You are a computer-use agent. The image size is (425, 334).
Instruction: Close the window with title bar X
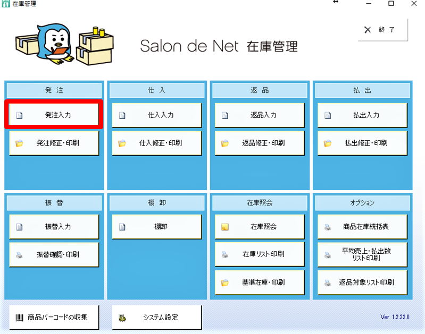[x=414, y=4]
